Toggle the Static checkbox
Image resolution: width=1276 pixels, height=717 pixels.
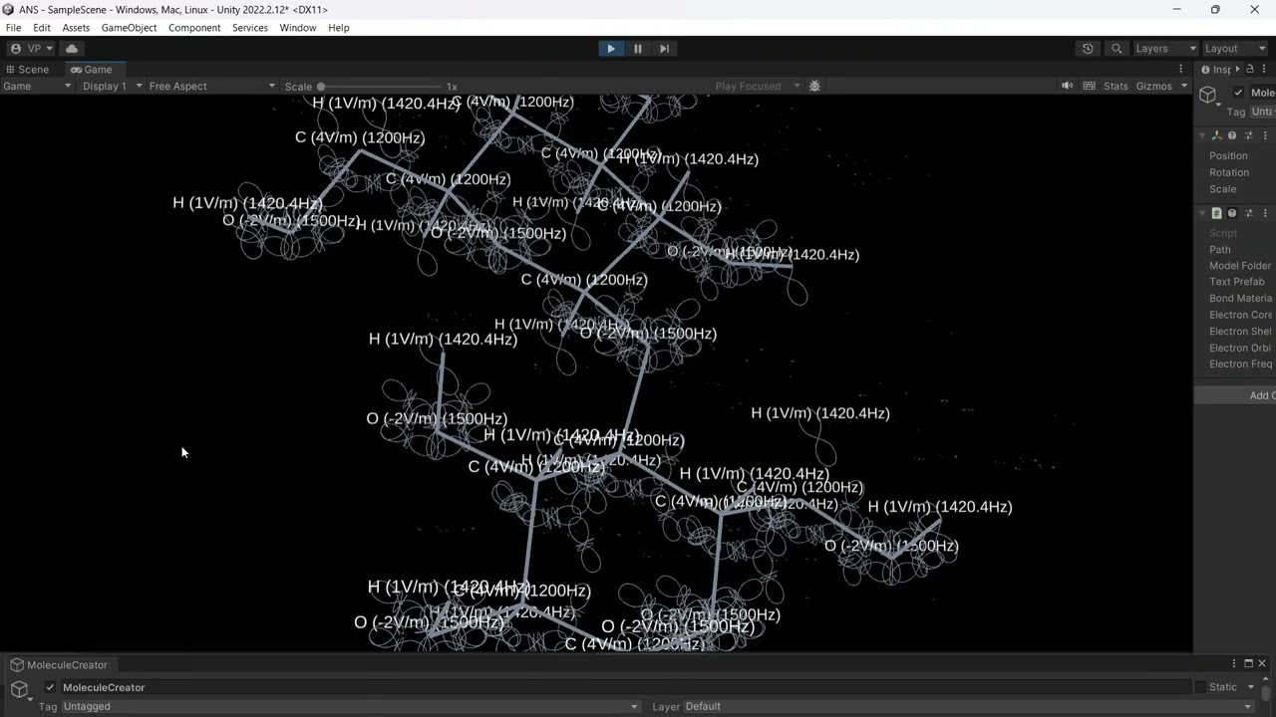1200,687
